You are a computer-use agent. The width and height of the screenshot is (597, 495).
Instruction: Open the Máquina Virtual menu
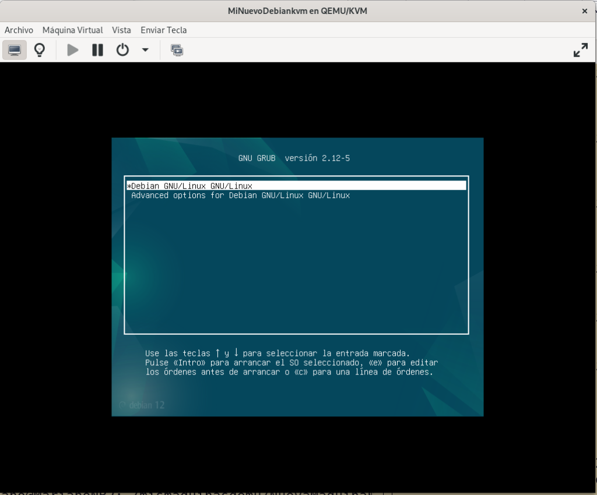73,30
